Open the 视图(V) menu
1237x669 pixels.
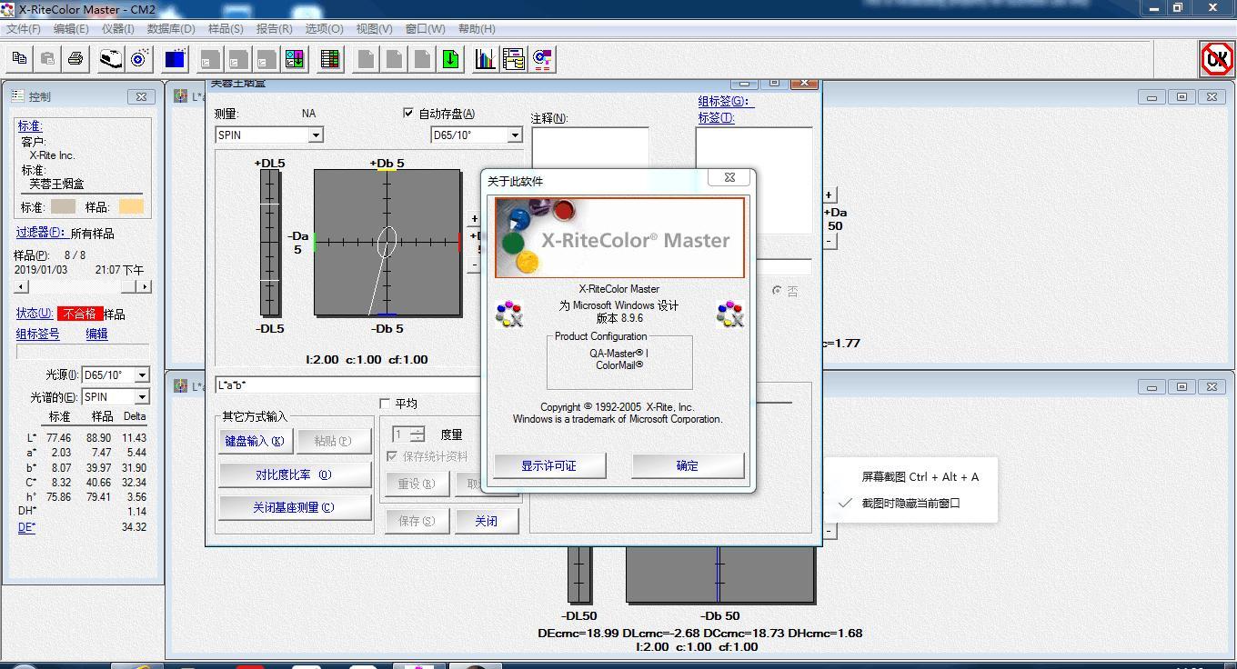(x=375, y=29)
